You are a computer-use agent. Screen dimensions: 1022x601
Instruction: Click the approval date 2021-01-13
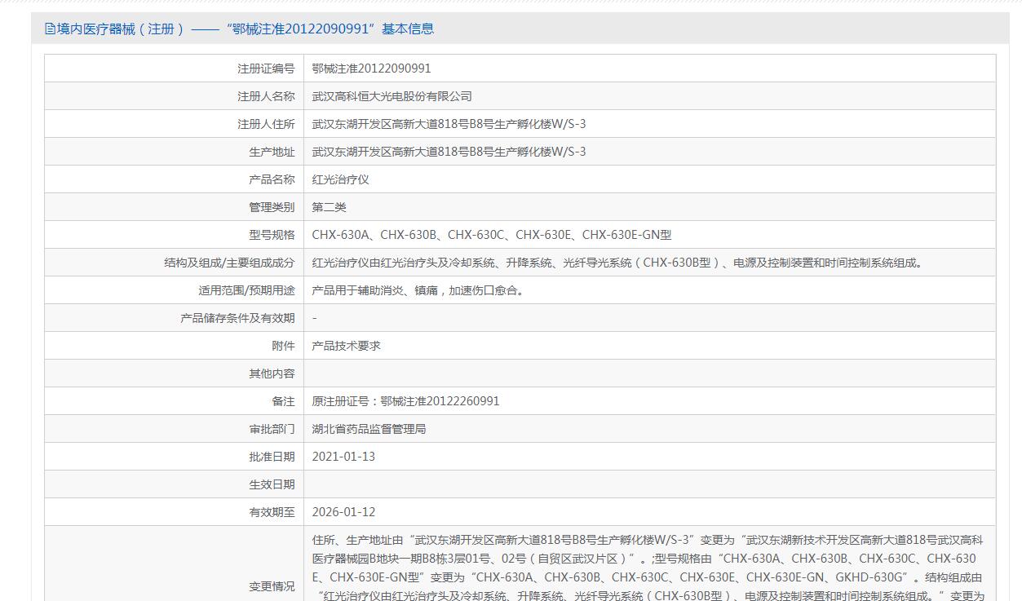click(343, 457)
